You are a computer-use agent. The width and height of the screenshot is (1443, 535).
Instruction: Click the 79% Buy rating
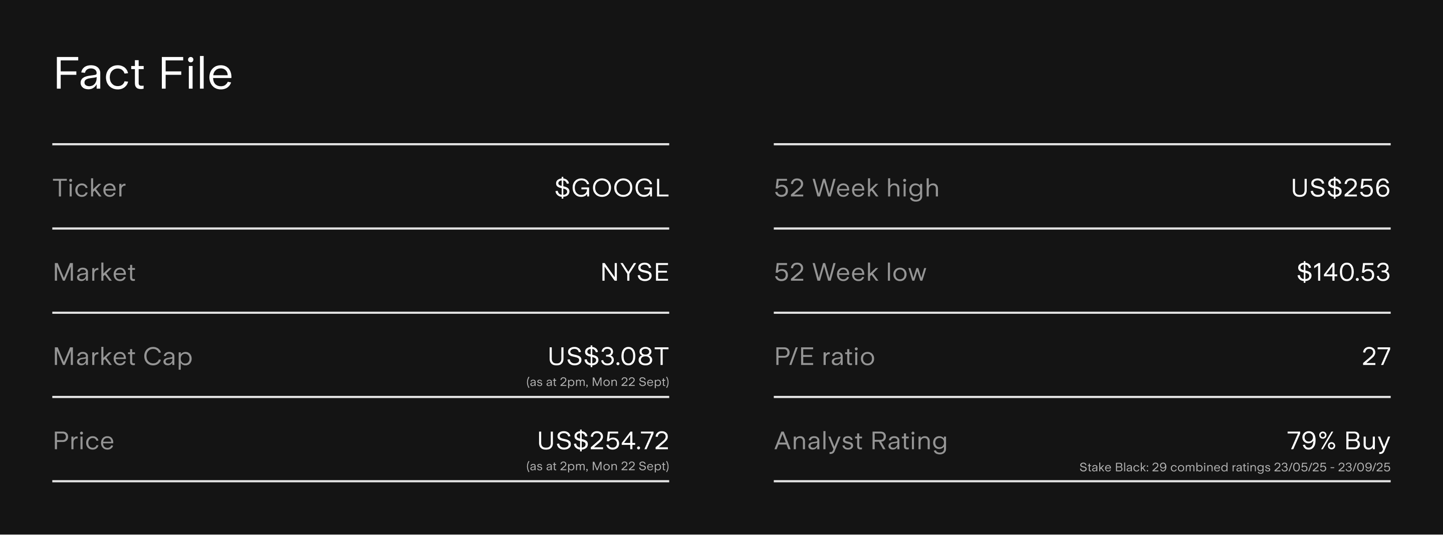[x=1338, y=441]
